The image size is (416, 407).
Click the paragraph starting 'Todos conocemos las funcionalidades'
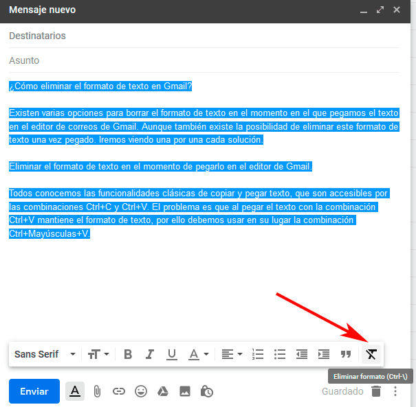(199, 213)
